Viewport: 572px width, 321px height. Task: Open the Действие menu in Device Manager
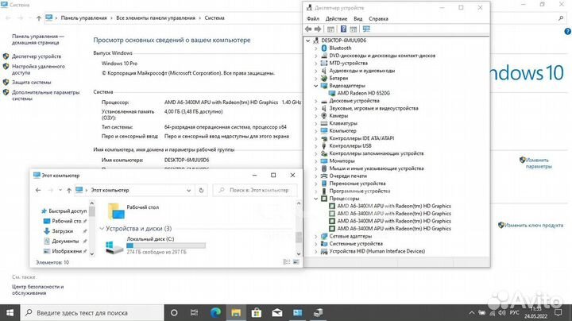click(x=336, y=18)
